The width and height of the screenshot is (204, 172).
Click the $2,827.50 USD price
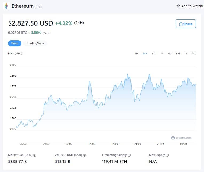tap(31, 23)
